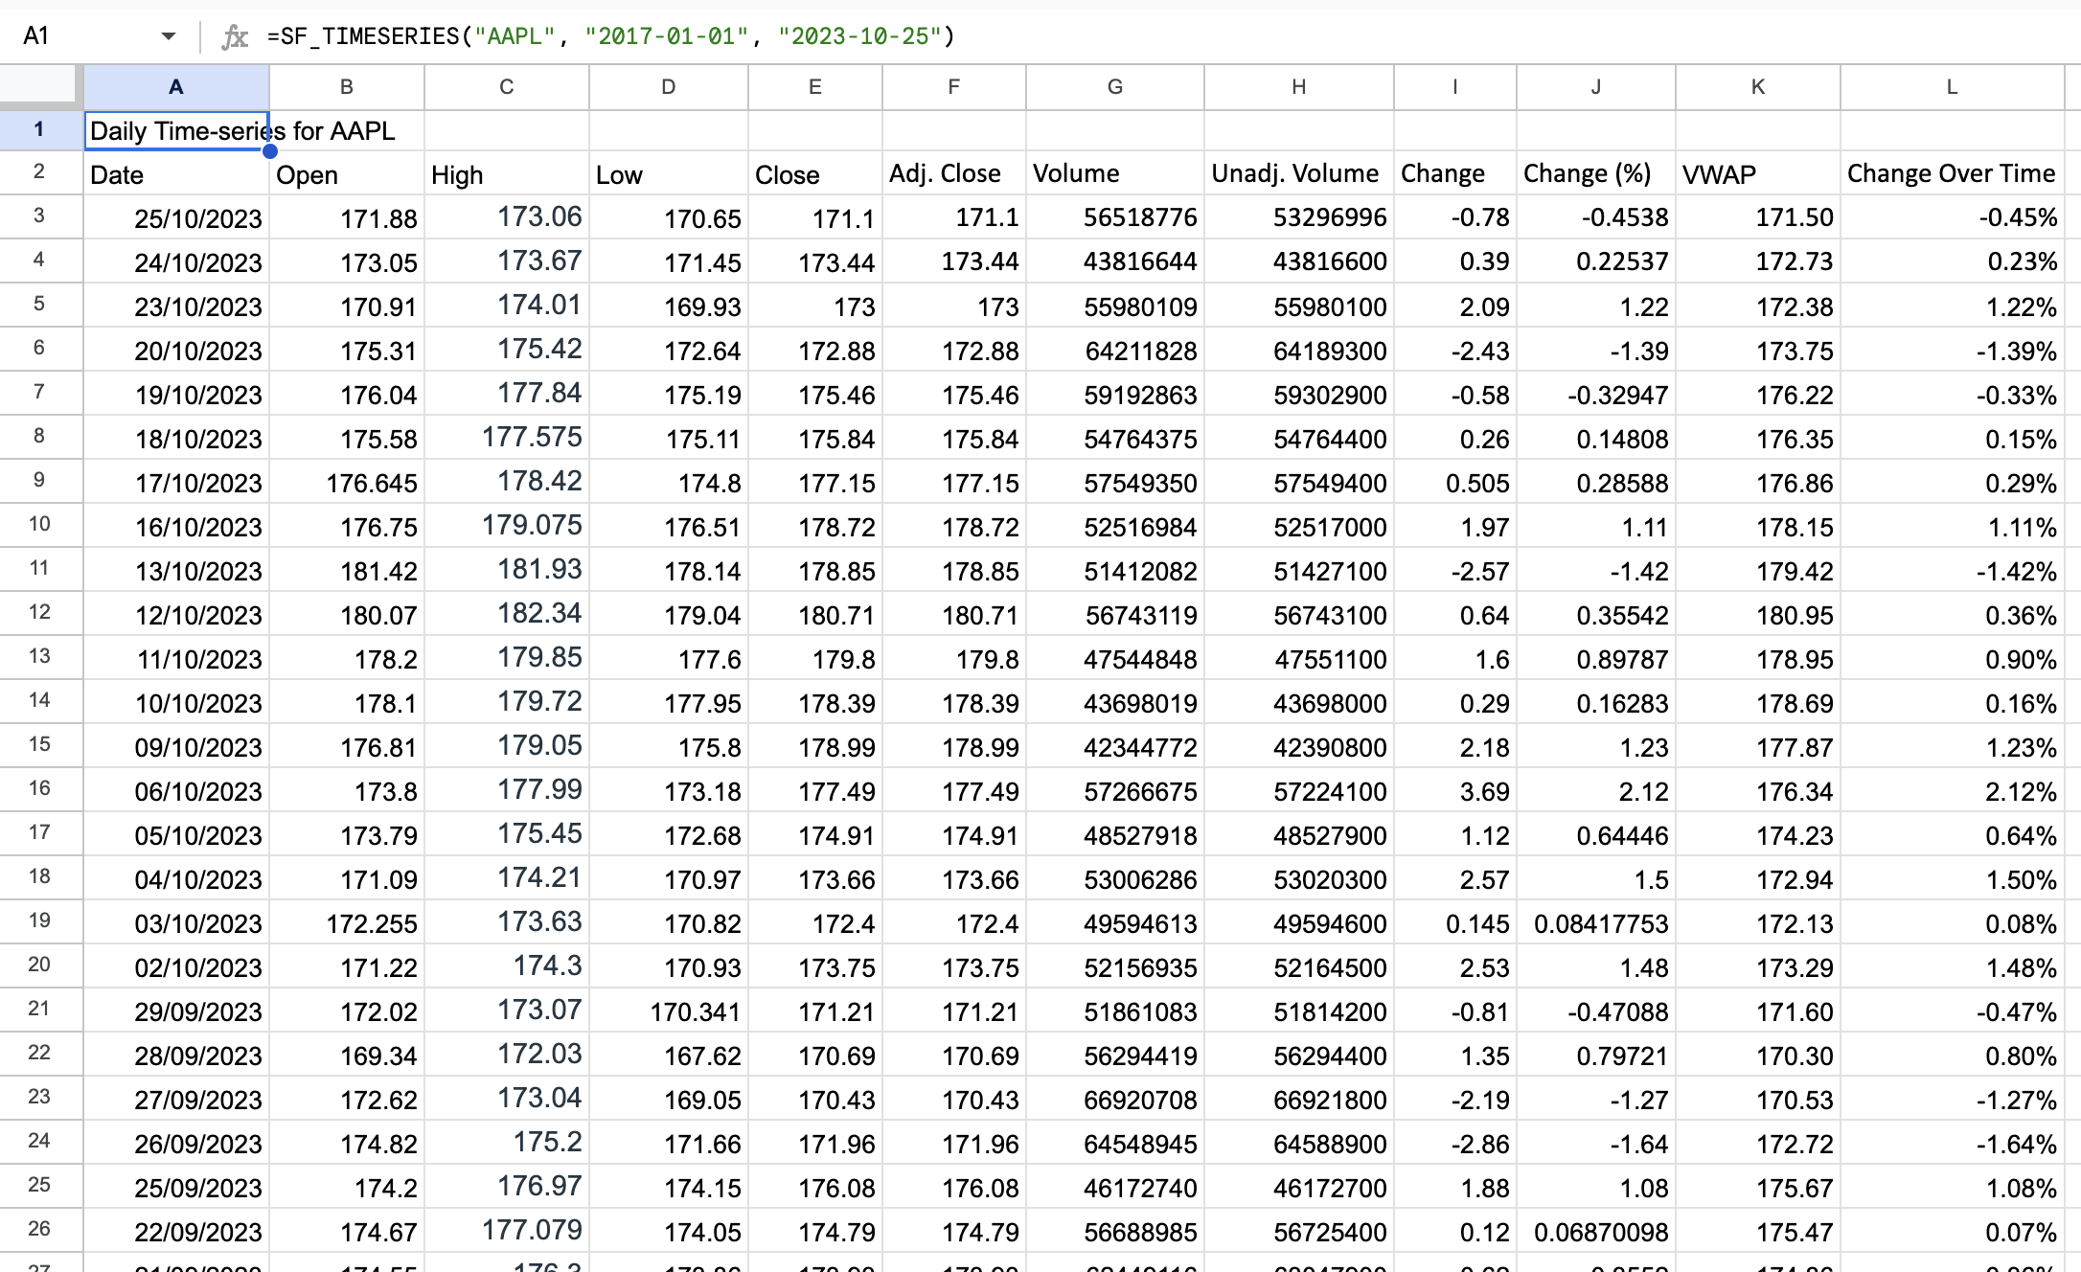Click the 'Change (%)' header cell
Screen dimensions: 2081x1272
1596,173
